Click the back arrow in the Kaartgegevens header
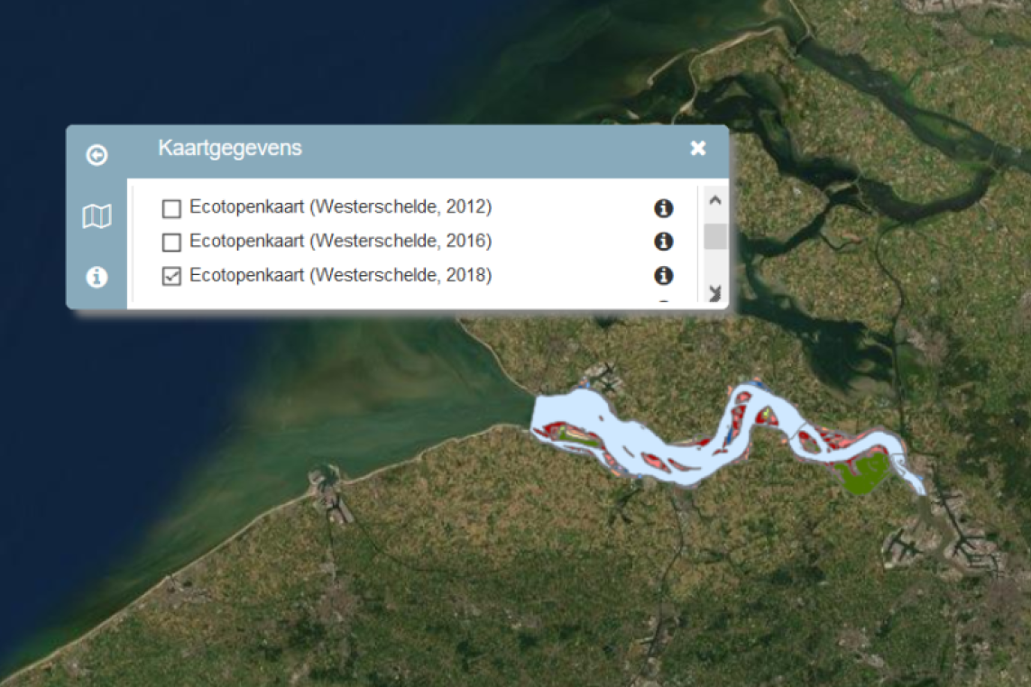This screenshot has width=1031, height=687. [x=95, y=155]
